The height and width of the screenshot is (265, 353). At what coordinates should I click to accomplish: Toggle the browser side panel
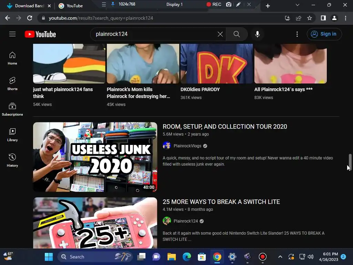click(x=323, y=18)
